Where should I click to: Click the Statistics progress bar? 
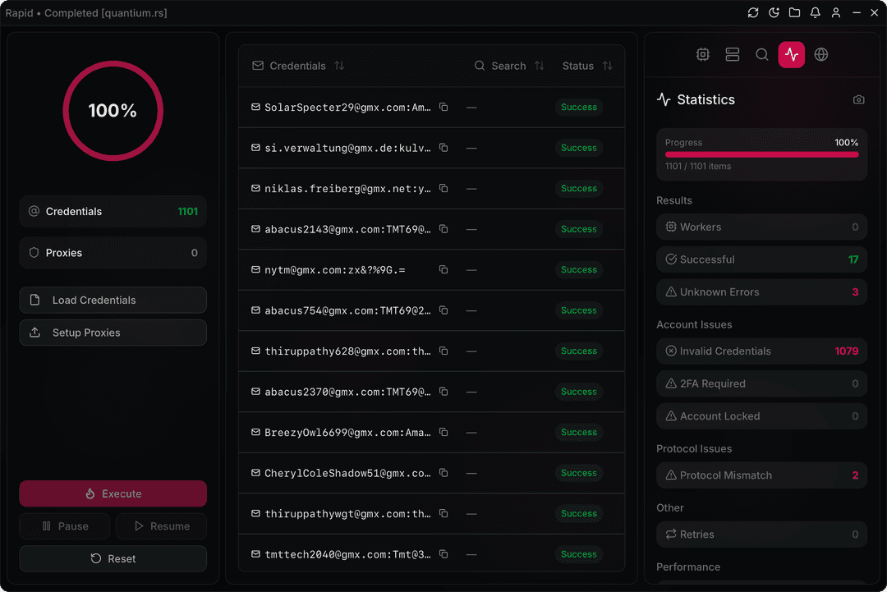(x=761, y=154)
